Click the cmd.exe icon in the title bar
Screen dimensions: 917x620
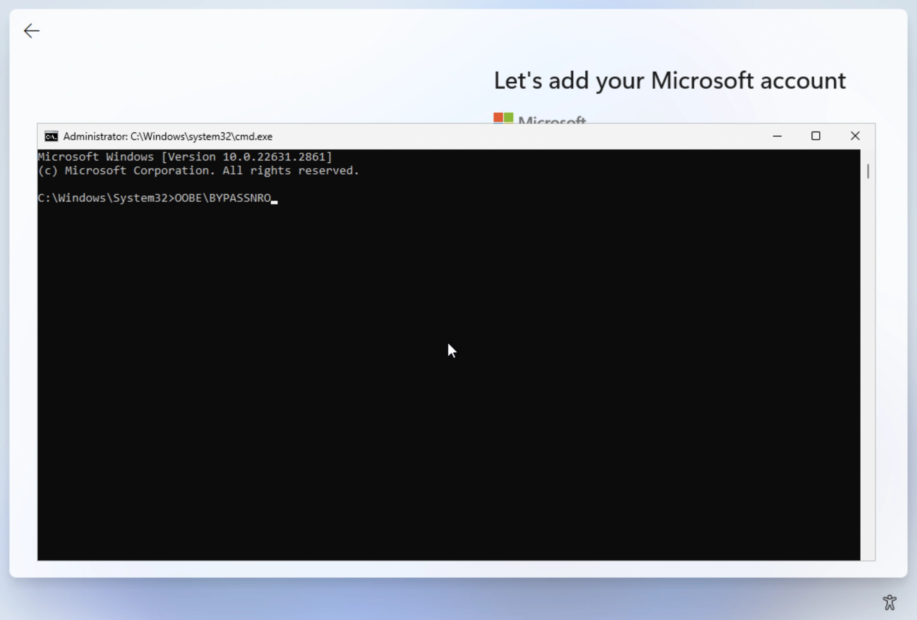[51, 136]
